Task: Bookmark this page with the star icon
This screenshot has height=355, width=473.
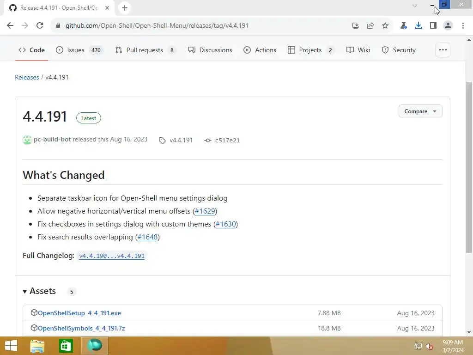Action: tap(385, 26)
